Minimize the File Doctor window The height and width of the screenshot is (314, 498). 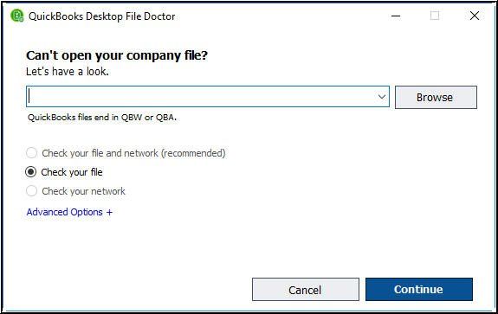[396, 16]
